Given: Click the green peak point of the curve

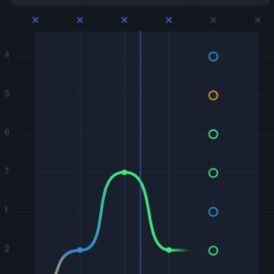Looking at the screenshot, I should [x=124, y=173].
